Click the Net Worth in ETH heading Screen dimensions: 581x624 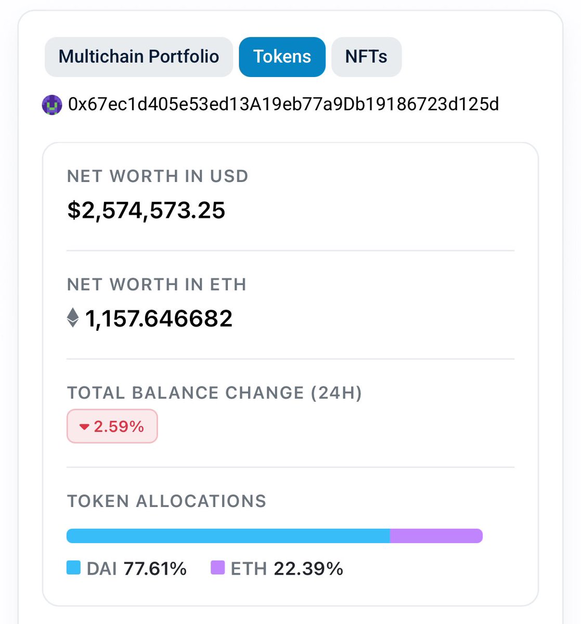(157, 284)
